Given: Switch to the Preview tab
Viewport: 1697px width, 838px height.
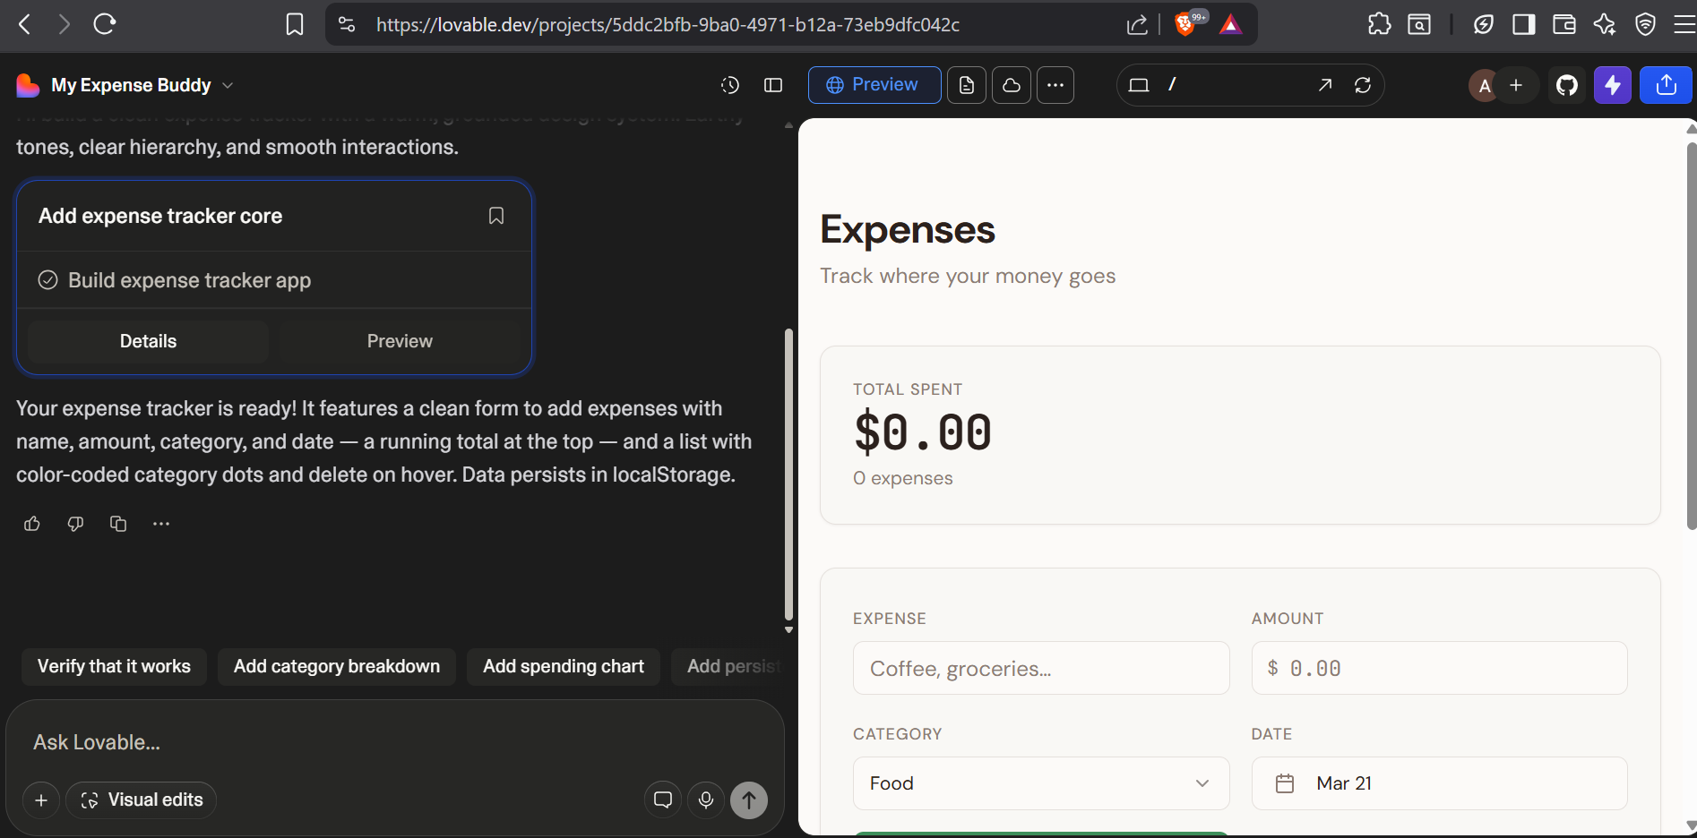Looking at the screenshot, I should tap(400, 341).
